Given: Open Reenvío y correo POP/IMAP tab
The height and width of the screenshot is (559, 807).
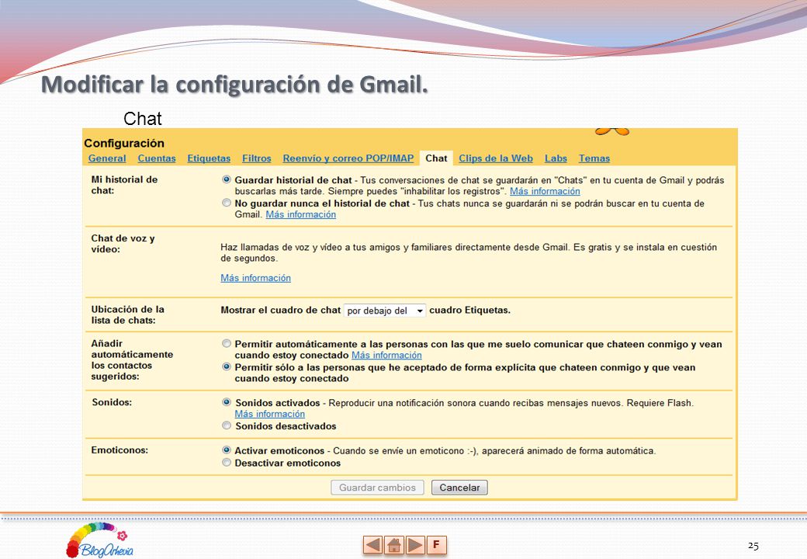Looking at the screenshot, I should [348, 158].
